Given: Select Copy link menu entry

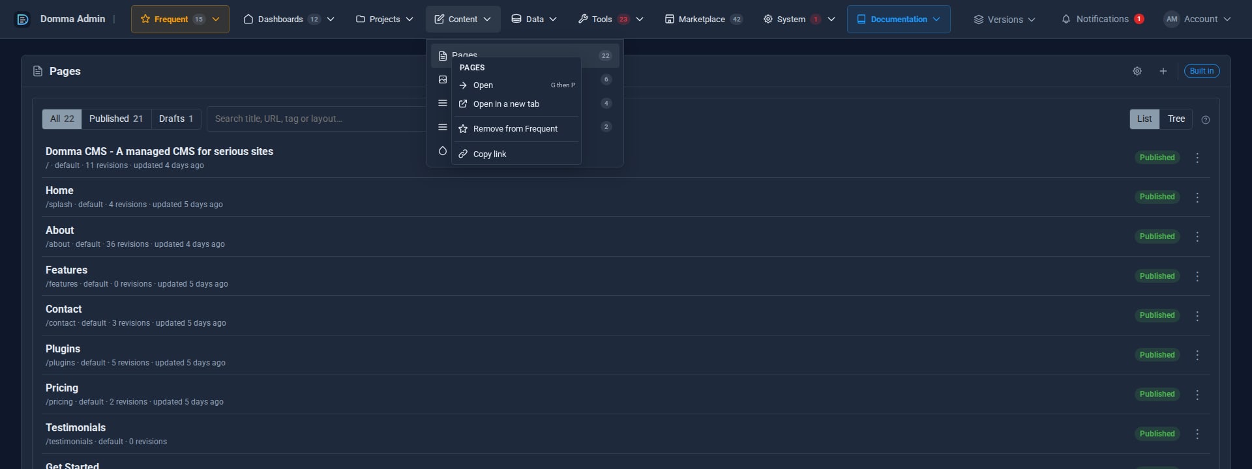Looking at the screenshot, I should coord(516,154).
